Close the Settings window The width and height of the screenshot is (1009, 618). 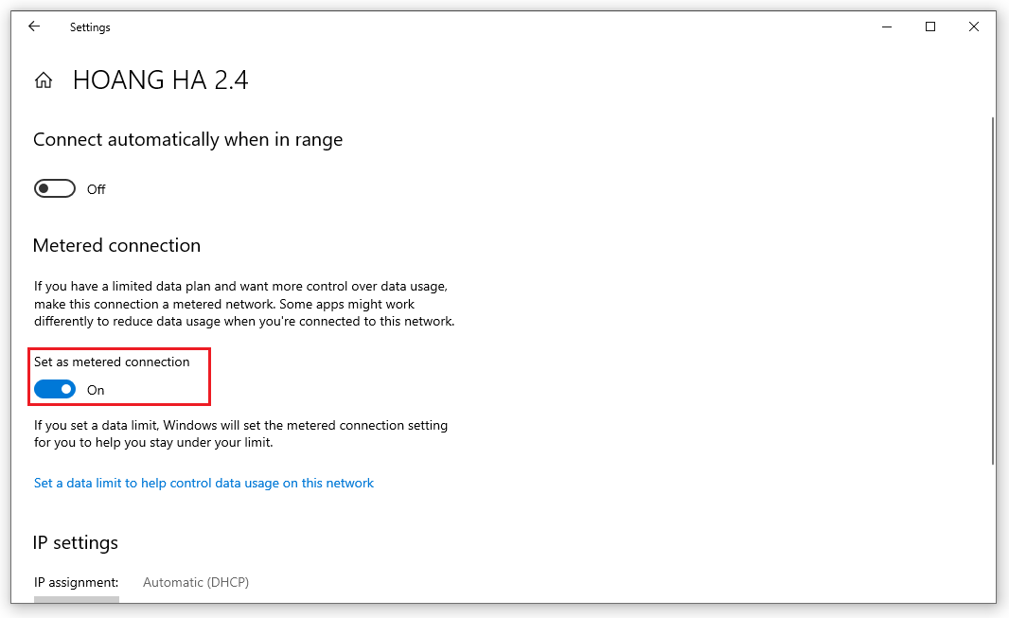[974, 27]
